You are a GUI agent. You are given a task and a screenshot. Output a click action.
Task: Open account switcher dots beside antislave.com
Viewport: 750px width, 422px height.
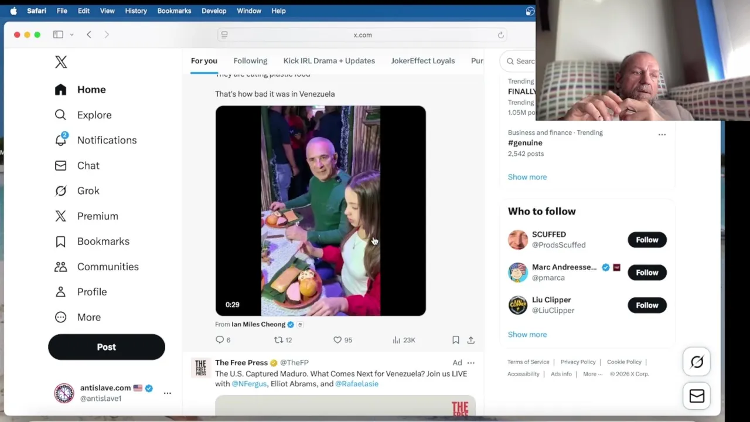[x=168, y=393]
